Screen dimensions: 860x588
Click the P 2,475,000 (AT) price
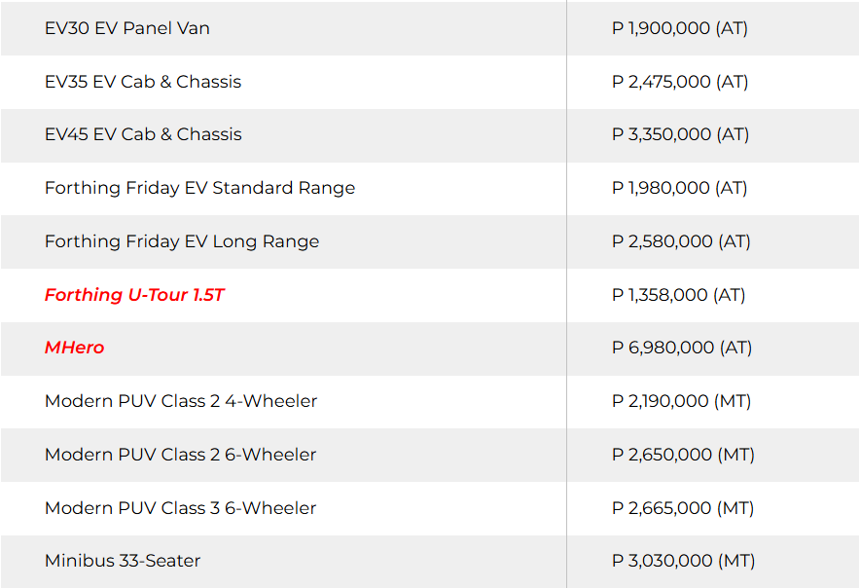point(680,82)
